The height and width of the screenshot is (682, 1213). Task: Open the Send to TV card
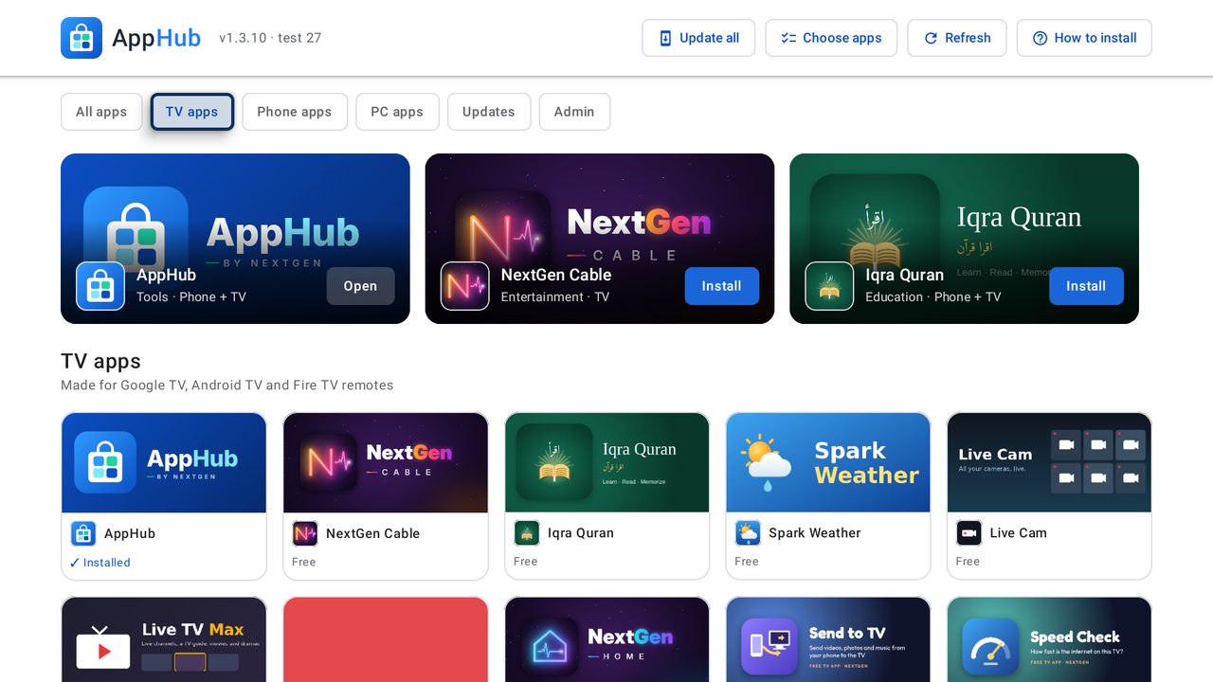828,639
